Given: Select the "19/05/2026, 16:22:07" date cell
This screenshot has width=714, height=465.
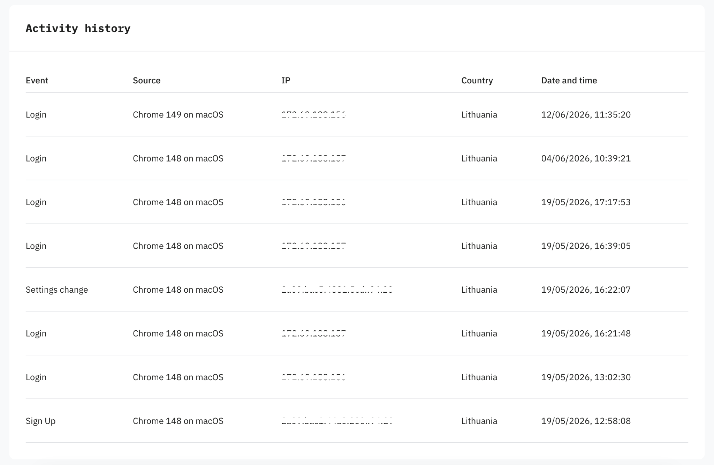Looking at the screenshot, I should coord(586,290).
